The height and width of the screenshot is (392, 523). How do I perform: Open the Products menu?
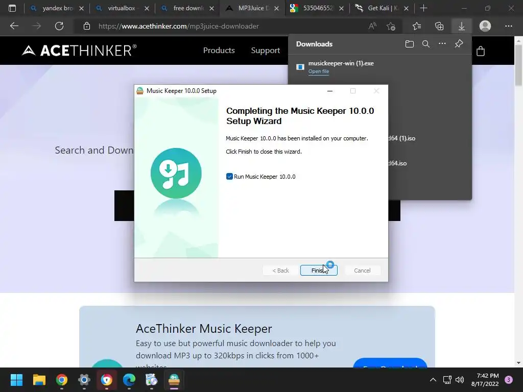coord(219,51)
